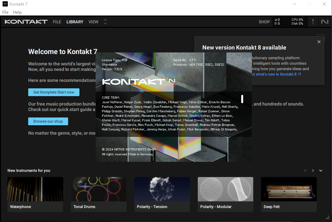332x222 pixels.
Task: Click the window resize grip dots icon
Action: point(327,217)
